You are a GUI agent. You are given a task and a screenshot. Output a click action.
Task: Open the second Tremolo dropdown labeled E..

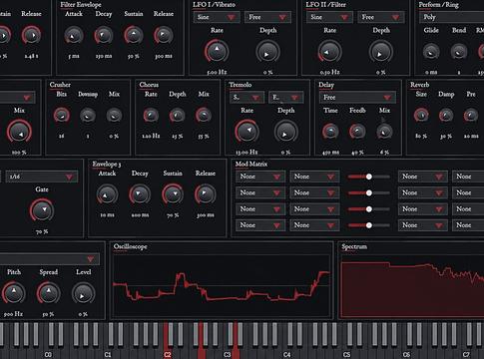(286, 98)
